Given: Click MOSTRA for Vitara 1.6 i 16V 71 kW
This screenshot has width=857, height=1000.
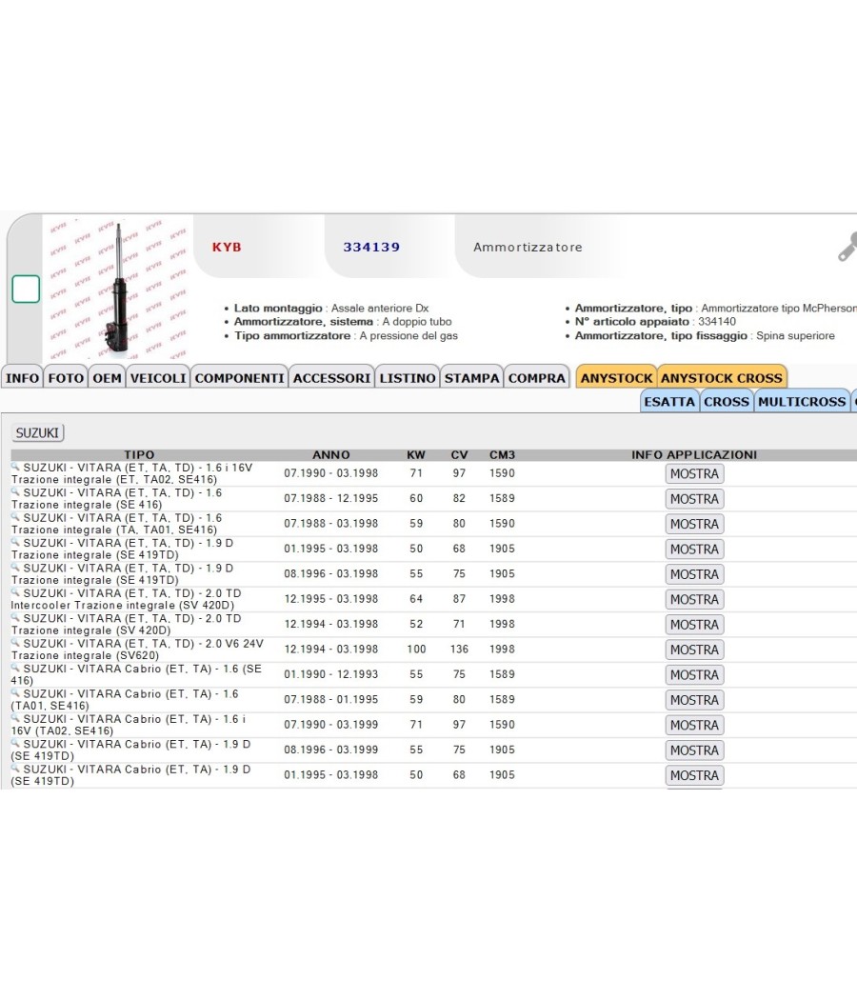Looking at the screenshot, I should pyautogui.click(x=694, y=474).
